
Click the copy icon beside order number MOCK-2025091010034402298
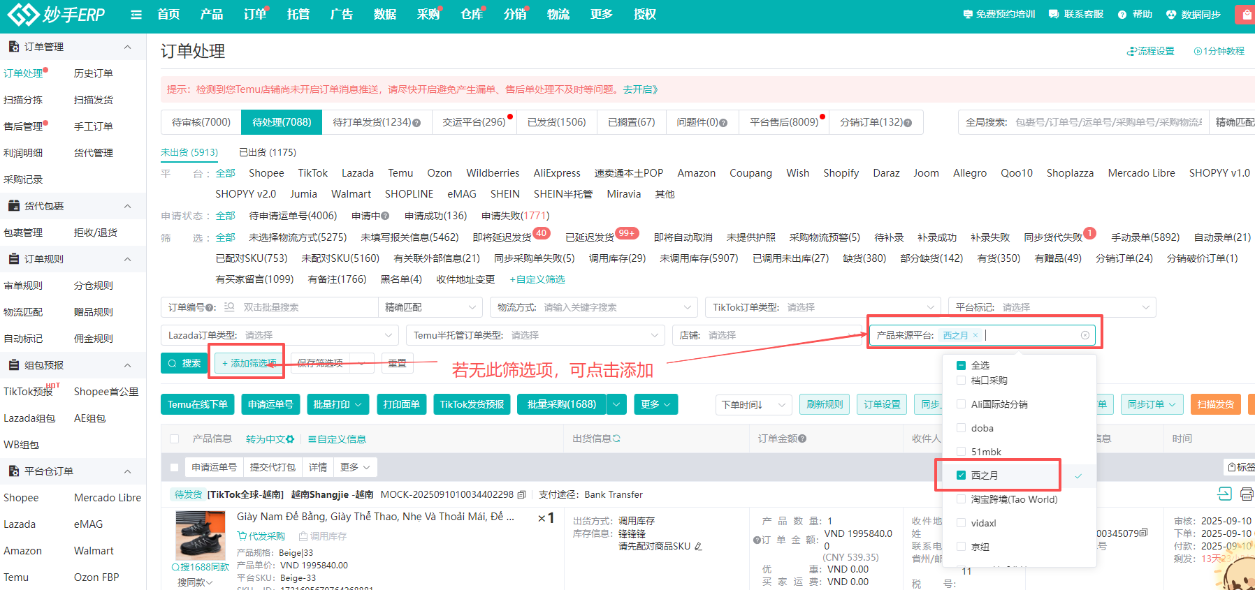tap(521, 494)
